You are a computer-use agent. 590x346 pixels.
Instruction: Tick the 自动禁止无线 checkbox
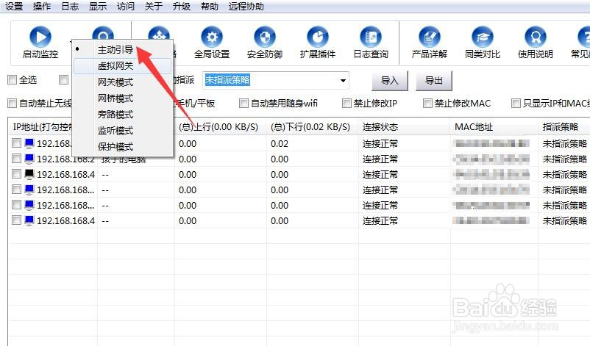pos(13,103)
